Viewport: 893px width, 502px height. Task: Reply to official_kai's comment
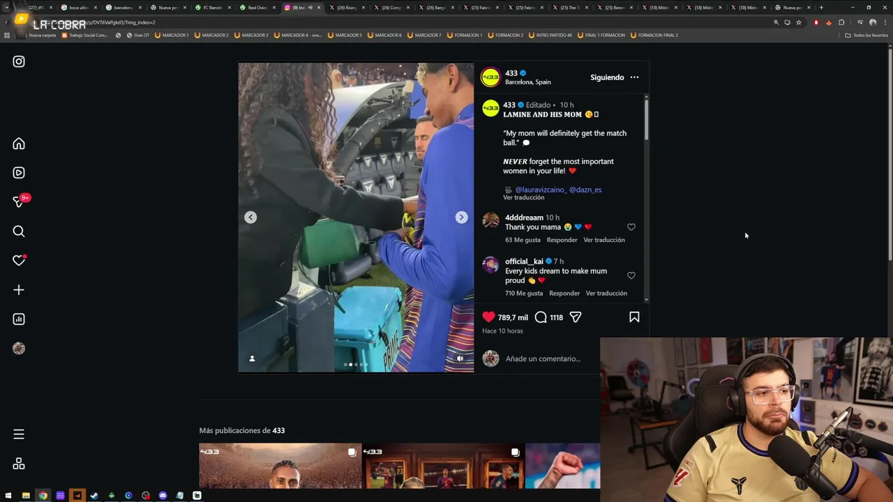coord(564,294)
